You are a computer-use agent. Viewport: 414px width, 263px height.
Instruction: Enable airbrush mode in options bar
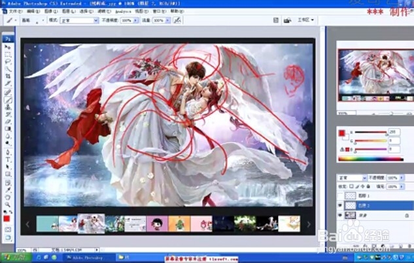point(177,20)
